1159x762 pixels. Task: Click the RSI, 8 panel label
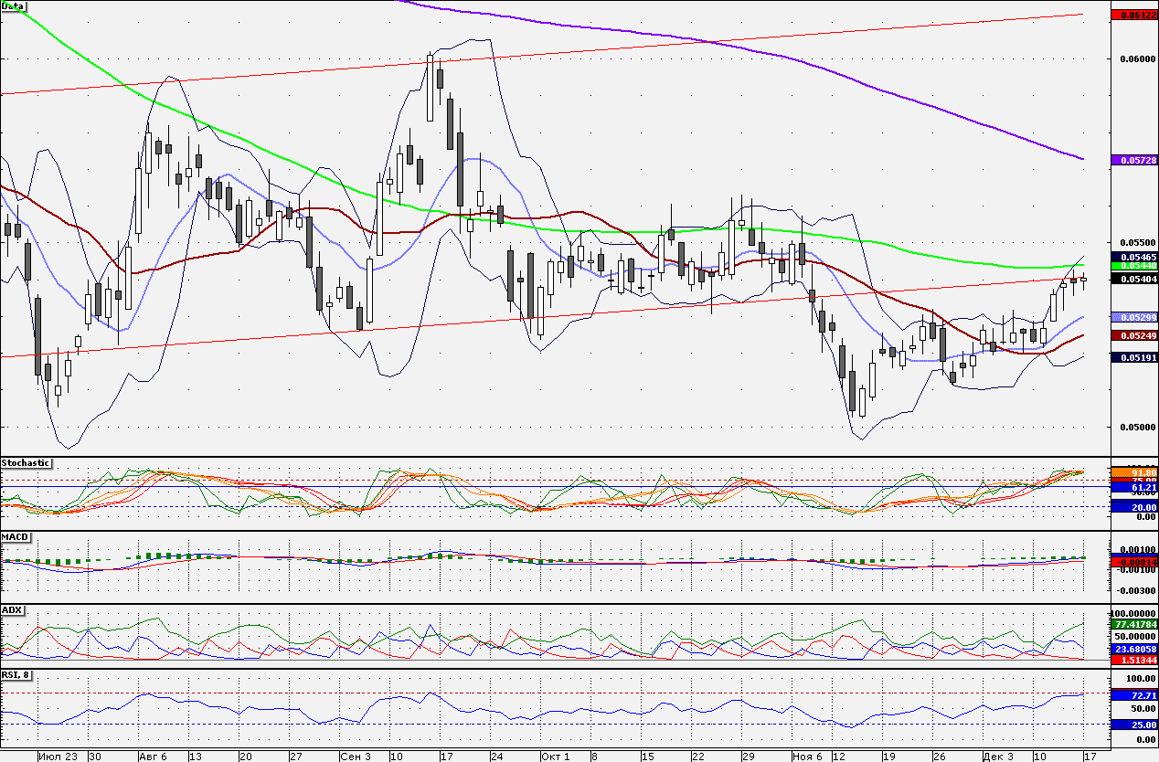point(17,675)
